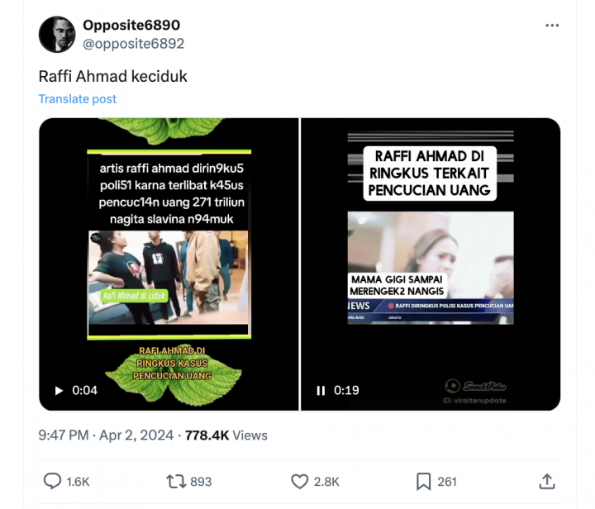Image resolution: width=595 pixels, height=509 pixels.
Task: Click the Translate post link
Action: click(78, 99)
